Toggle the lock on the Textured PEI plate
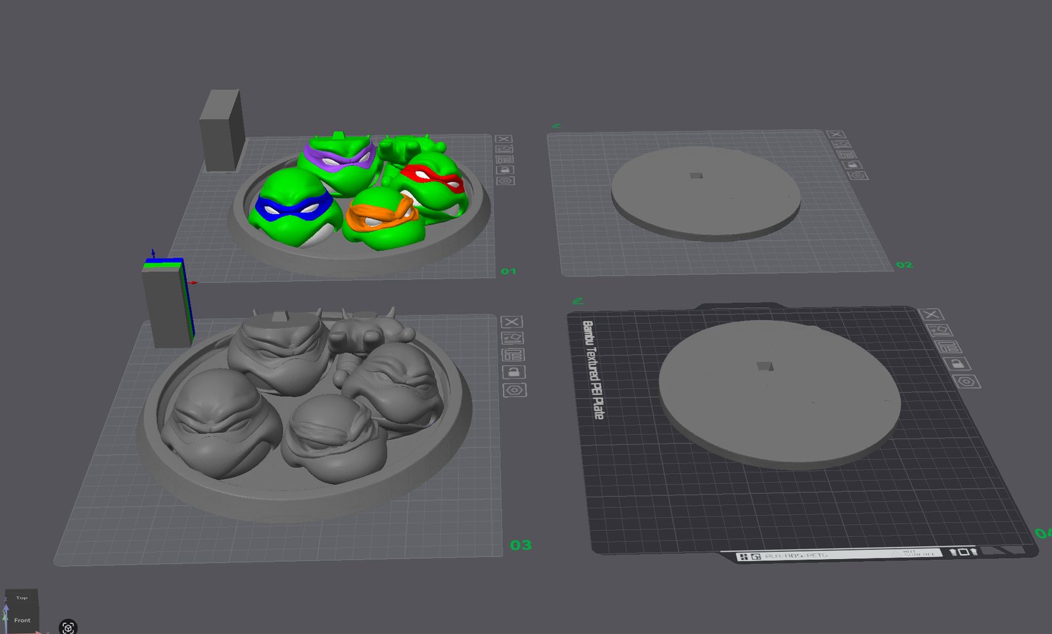 pos(957,363)
